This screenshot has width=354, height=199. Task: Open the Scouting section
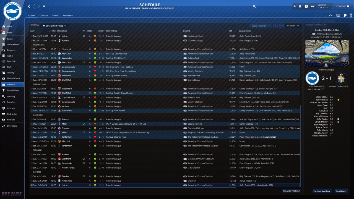tap(12, 97)
